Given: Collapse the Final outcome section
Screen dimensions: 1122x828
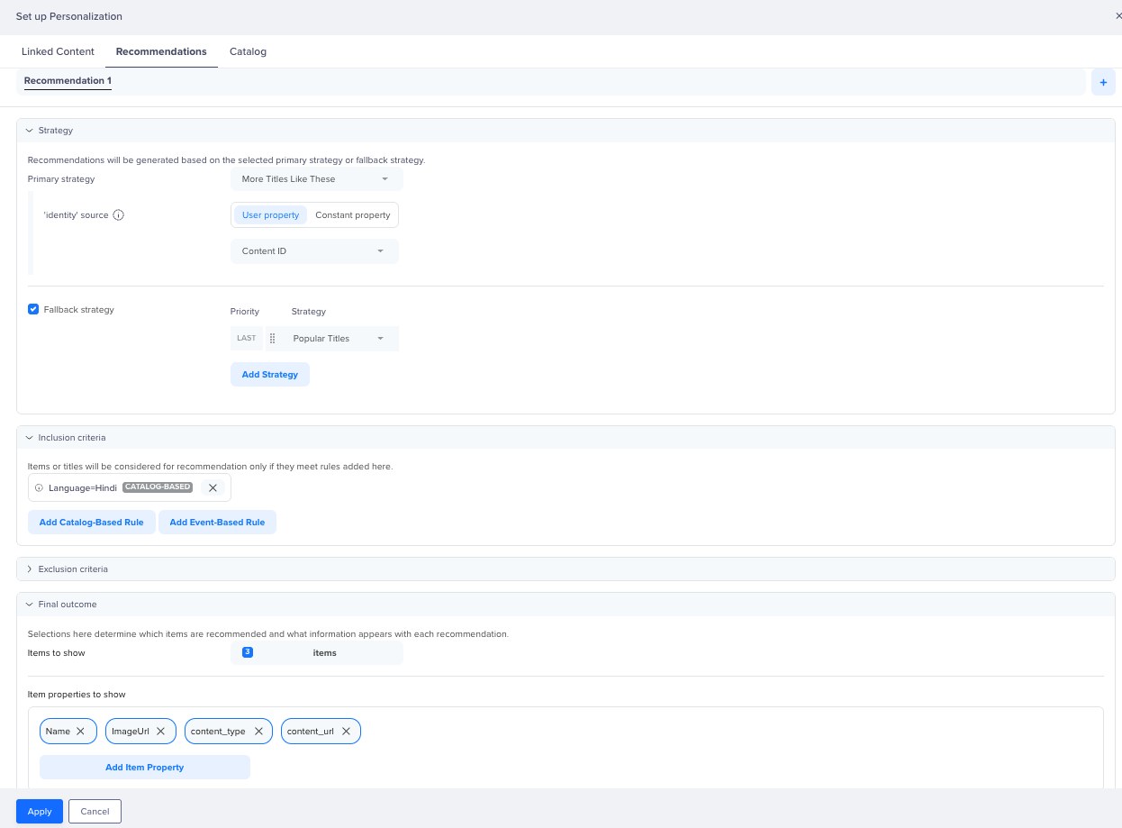Looking at the screenshot, I should [x=30, y=605].
